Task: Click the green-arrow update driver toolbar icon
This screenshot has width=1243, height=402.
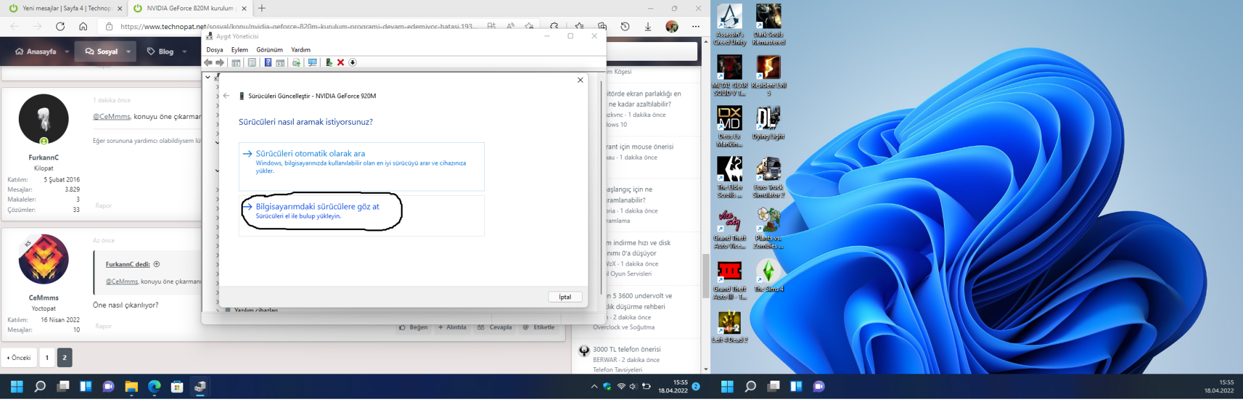Action: [x=329, y=63]
